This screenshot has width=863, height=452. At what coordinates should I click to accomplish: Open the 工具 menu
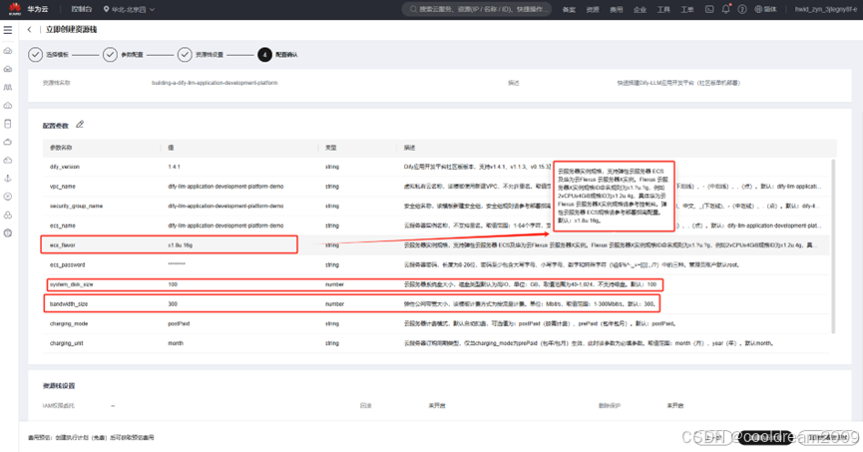[x=663, y=9]
